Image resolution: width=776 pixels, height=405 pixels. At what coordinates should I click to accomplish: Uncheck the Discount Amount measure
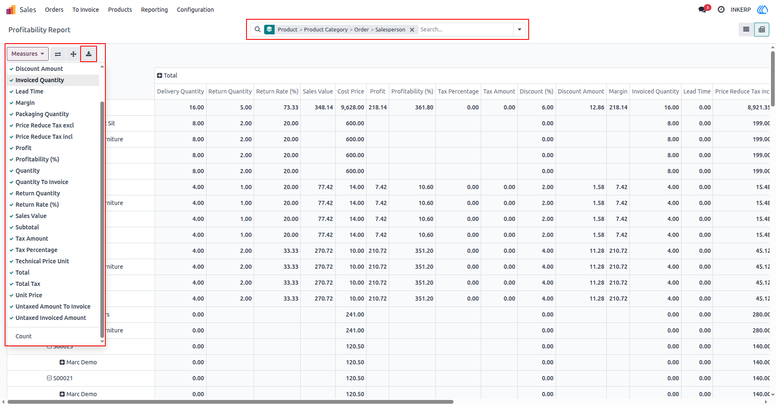[53, 69]
